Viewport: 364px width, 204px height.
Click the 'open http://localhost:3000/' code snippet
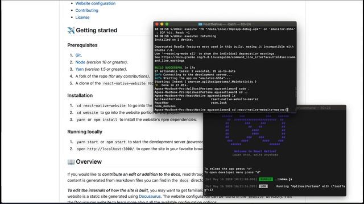click(x=105, y=148)
